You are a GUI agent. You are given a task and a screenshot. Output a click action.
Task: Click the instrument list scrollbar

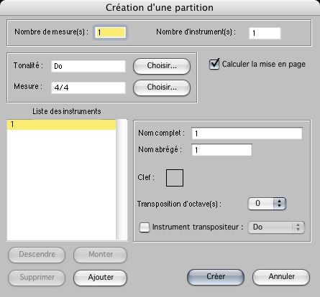tap(122, 180)
